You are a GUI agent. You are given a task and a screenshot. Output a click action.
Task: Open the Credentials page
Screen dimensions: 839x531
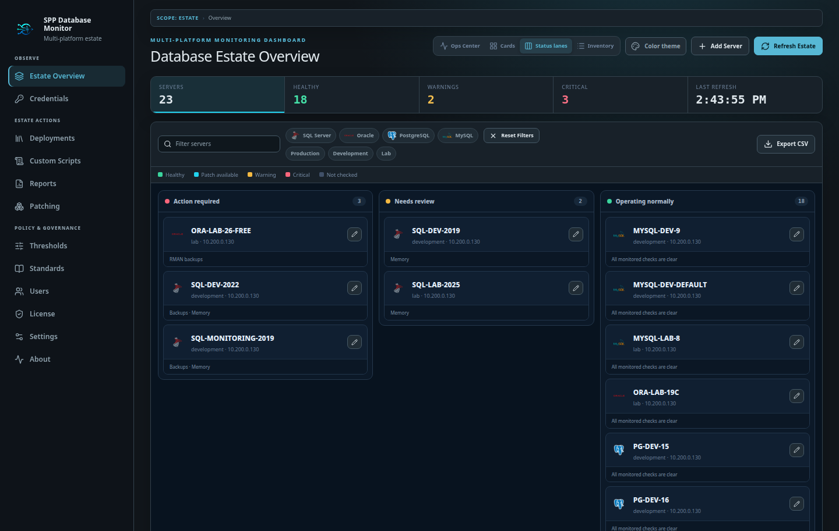(x=67, y=99)
